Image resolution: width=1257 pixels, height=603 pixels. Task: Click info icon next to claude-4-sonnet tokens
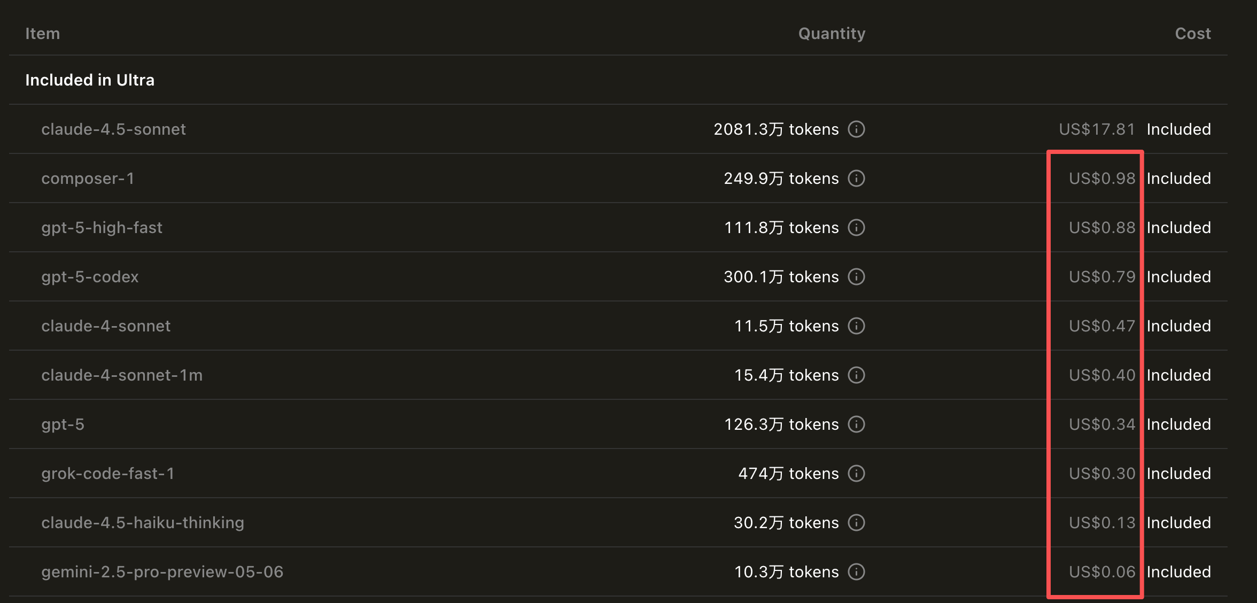click(856, 326)
